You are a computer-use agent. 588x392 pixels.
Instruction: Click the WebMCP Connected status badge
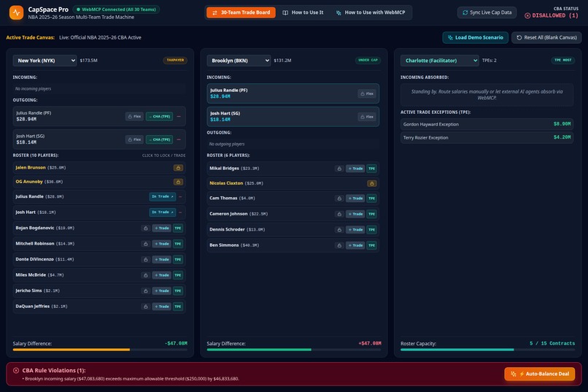(x=117, y=9)
